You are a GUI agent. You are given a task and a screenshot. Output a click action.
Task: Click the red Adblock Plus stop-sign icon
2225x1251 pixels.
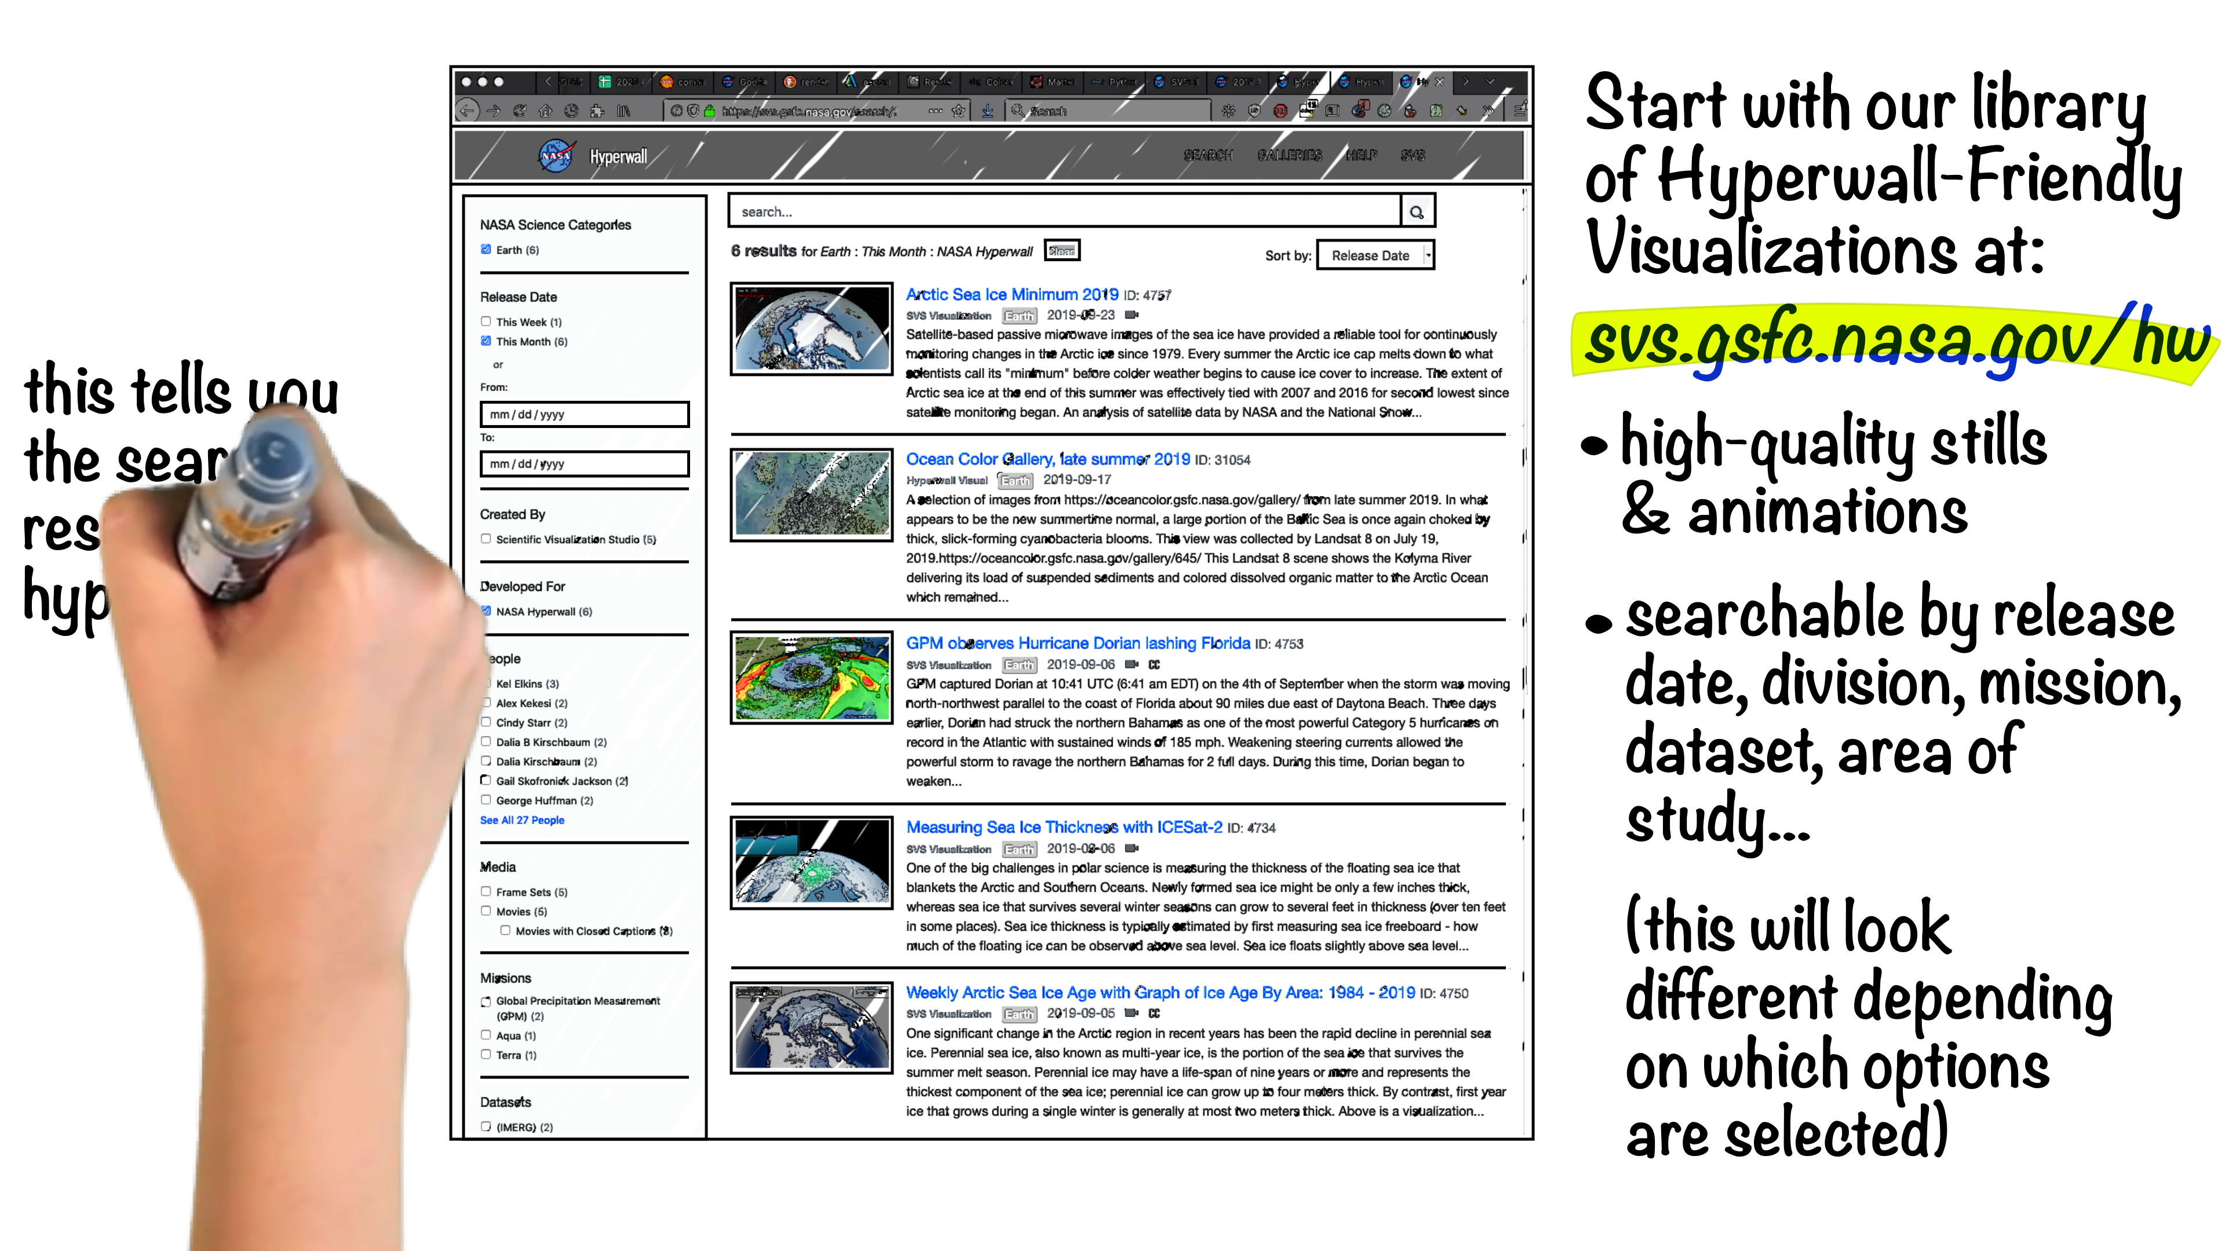(1280, 111)
